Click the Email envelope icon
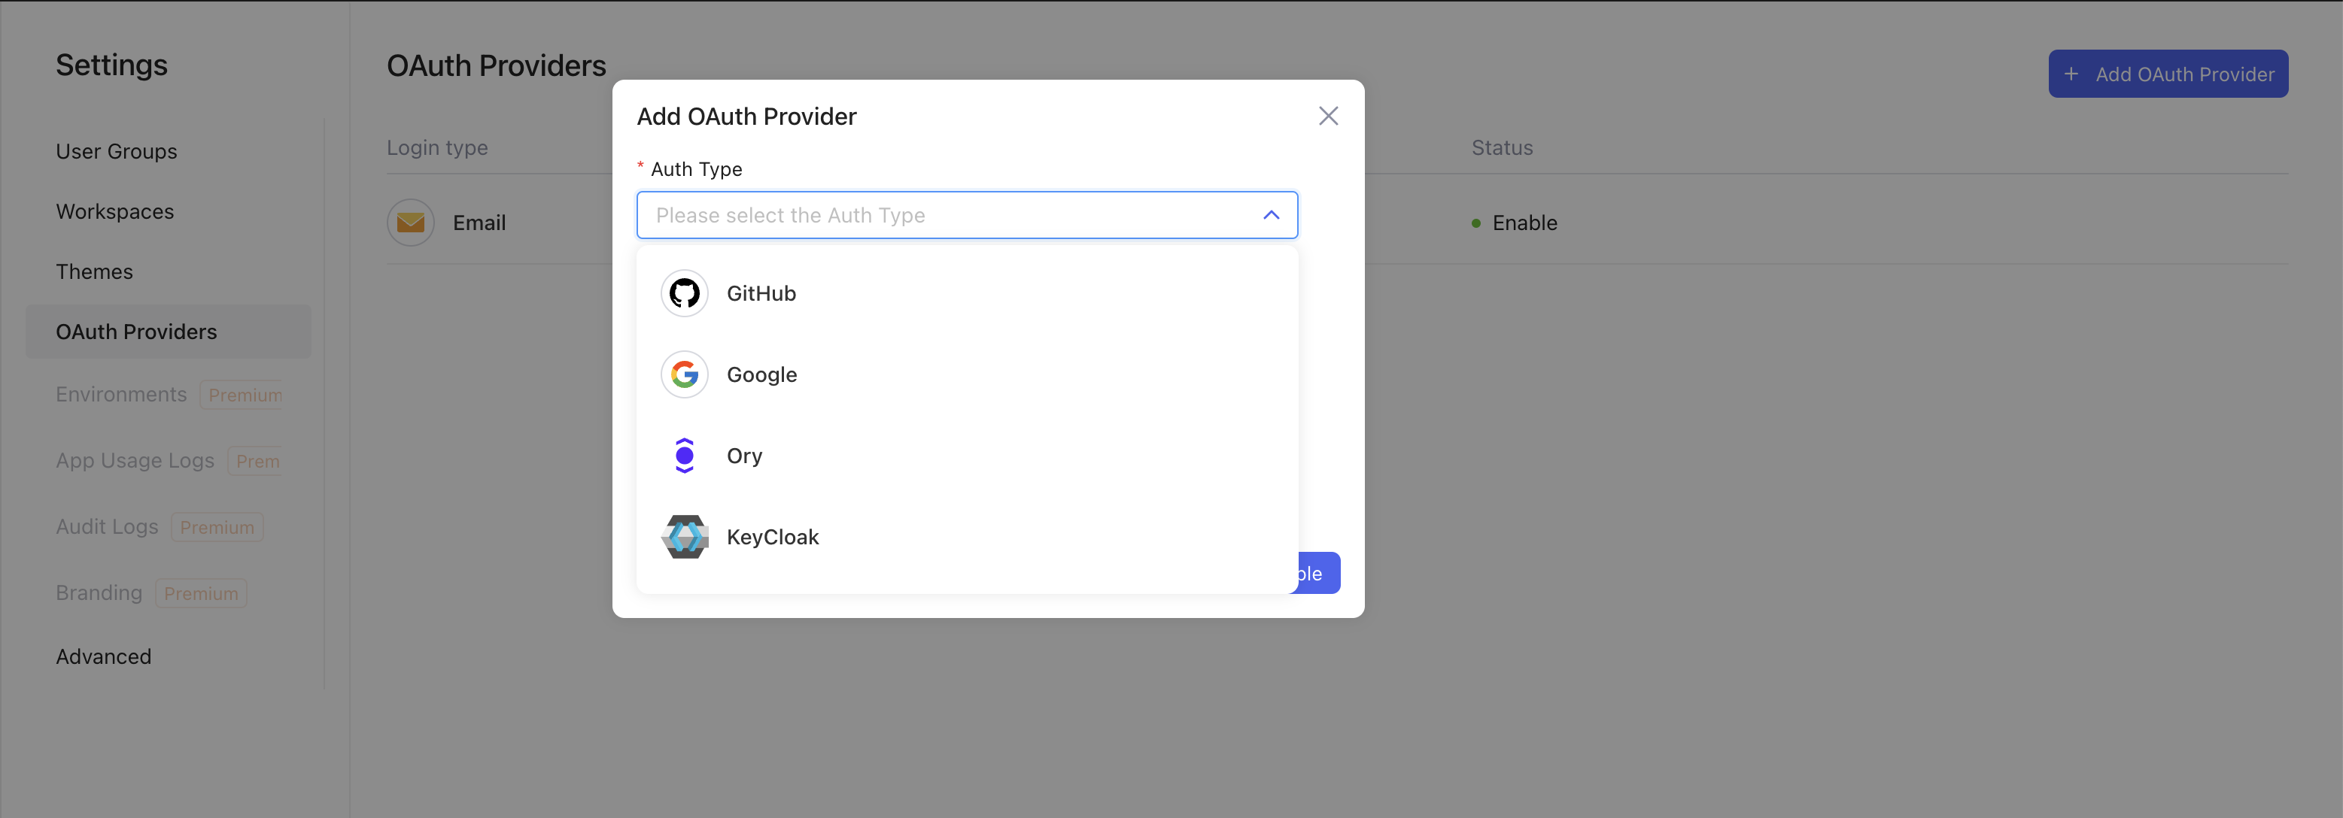The image size is (2343, 818). tap(410, 223)
